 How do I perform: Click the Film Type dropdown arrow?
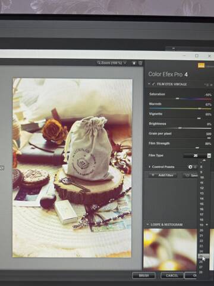pyautogui.click(x=209, y=156)
